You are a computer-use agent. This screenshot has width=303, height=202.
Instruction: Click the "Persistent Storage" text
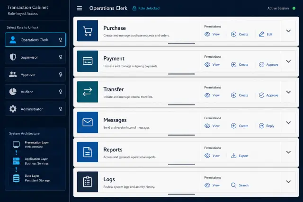37,180
